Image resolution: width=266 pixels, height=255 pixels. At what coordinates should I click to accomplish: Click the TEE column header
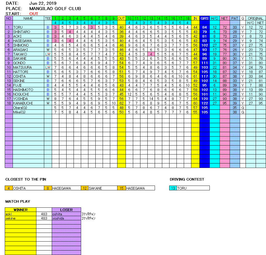pyautogui.click(x=48, y=18)
